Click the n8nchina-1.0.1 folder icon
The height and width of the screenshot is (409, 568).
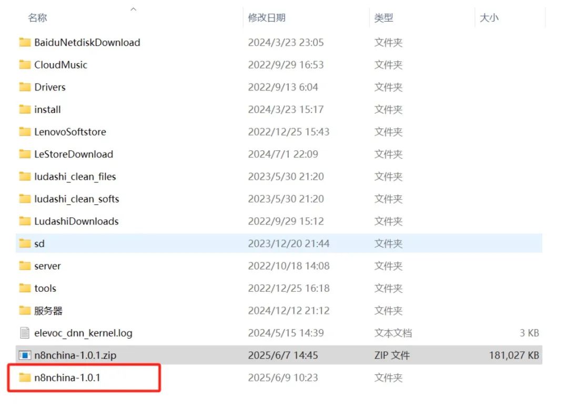pos(25,377)
